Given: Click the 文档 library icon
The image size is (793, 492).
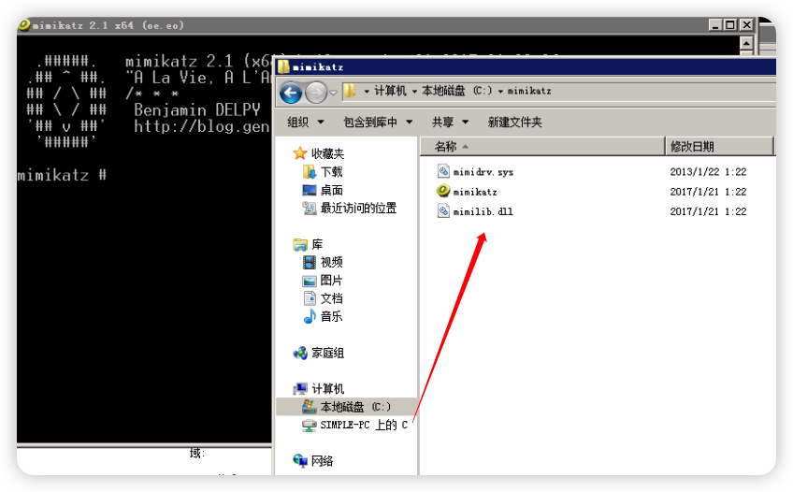Looking at the screenshot, I should (x=310, y=298).
